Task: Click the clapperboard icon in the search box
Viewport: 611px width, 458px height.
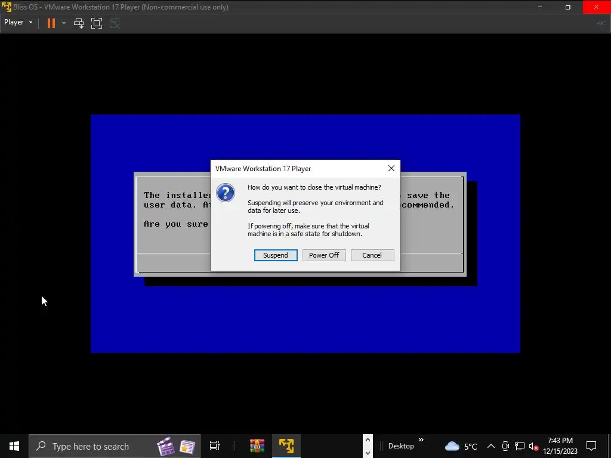Action: tap(166, 446)
